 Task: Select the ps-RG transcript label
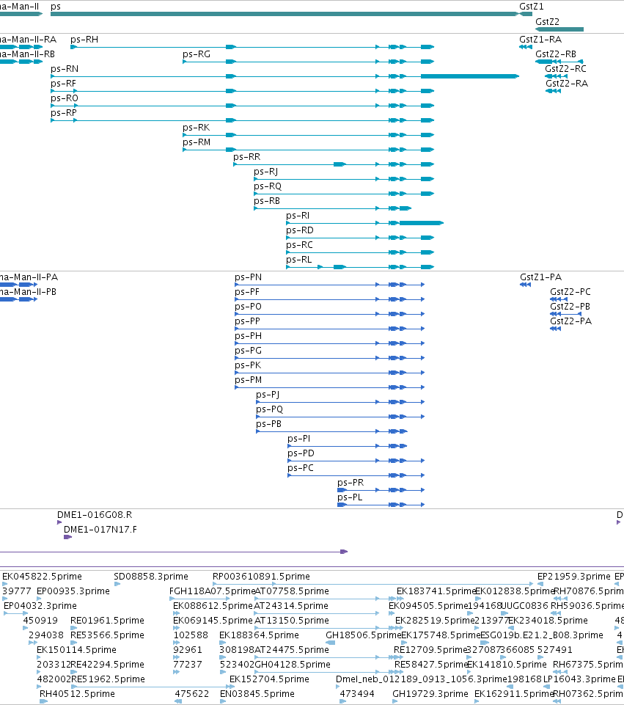[x=197, y=54]
